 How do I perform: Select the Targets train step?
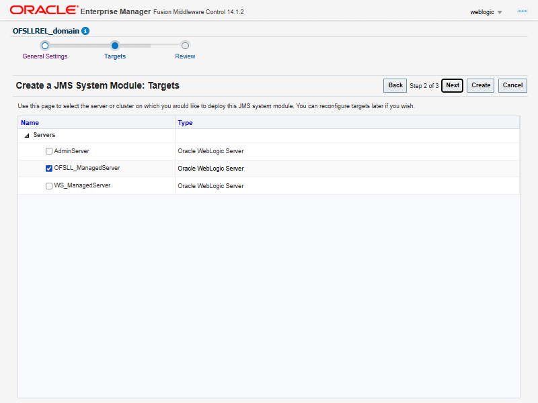[x=115, y=56]
